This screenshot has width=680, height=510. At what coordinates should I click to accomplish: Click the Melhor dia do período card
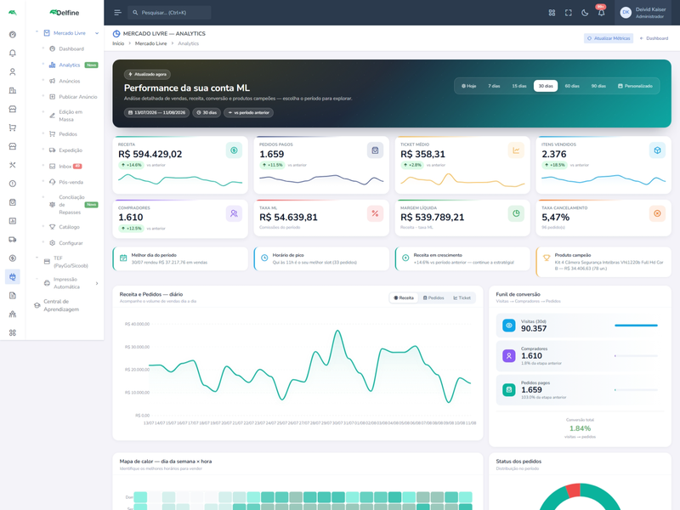click(x=180, y=258)
